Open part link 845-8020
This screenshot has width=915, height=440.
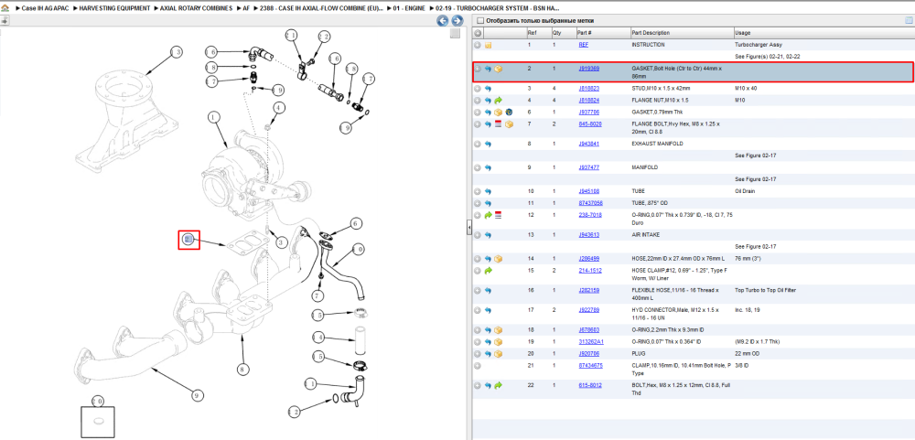click(590, 124)
